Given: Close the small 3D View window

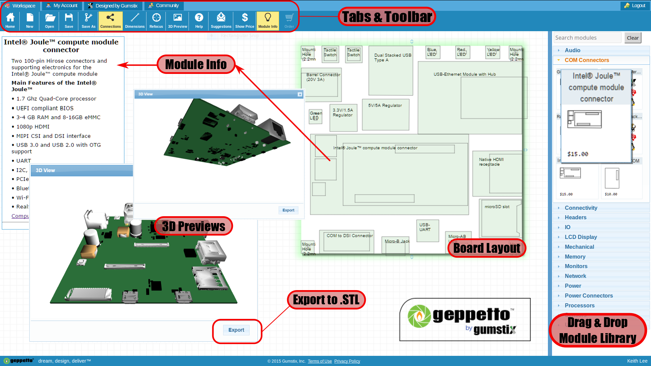Looking at the screenshot, I should pos(300,94).
